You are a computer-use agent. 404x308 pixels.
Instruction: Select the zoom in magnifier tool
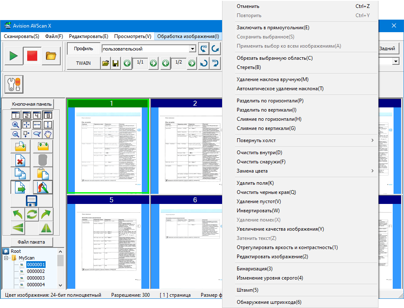coord(16,125)
